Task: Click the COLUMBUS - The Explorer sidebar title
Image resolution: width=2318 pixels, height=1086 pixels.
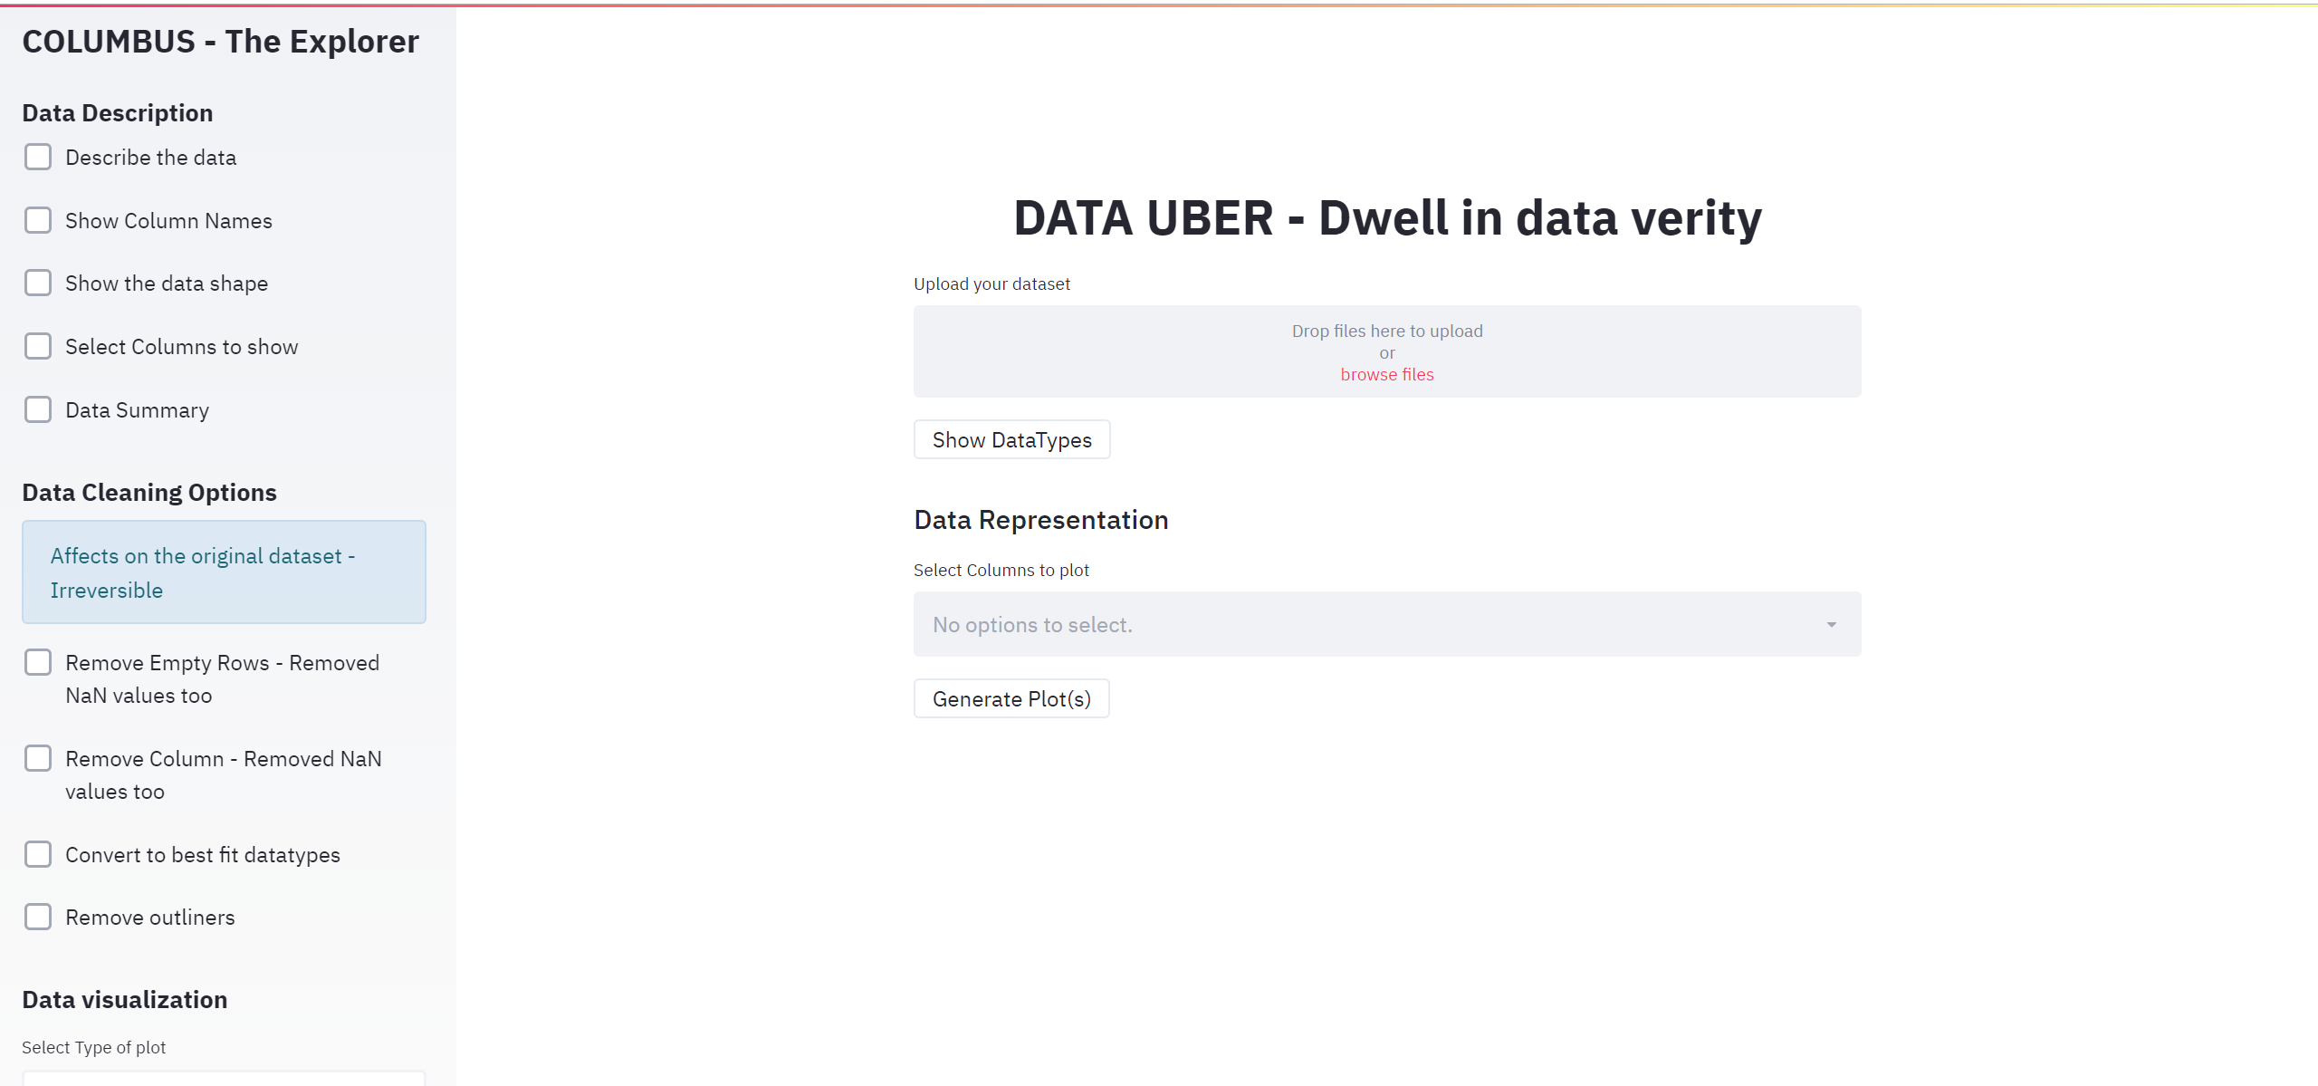Action: point(220,42)
